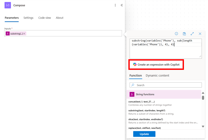Click the Inputs field

point(63,33)
